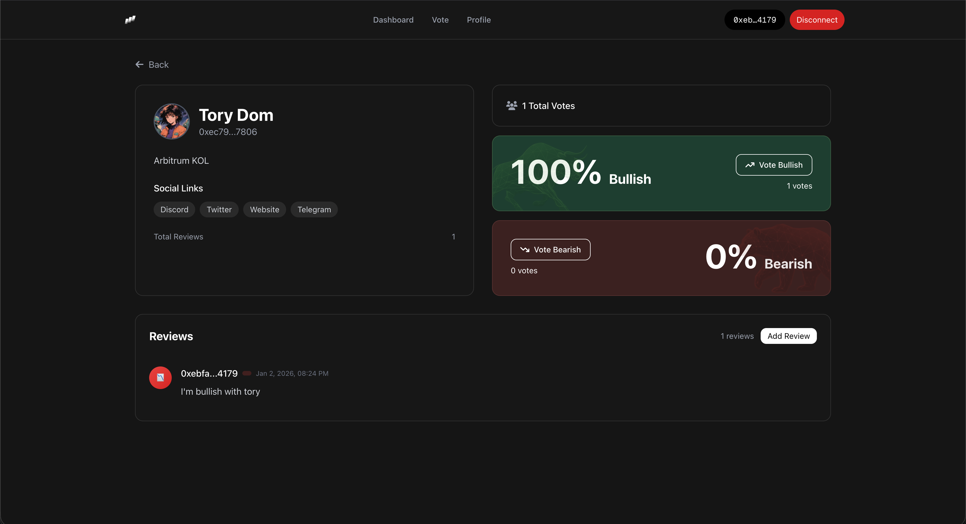The image size is (966, 524).
Task: Click the 0xeb…4179 wallet address pill
Action: (754, 20)
